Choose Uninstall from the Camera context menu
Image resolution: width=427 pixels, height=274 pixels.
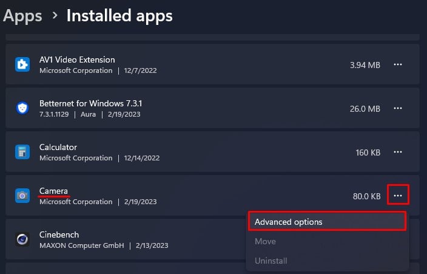tap(327, 261)
